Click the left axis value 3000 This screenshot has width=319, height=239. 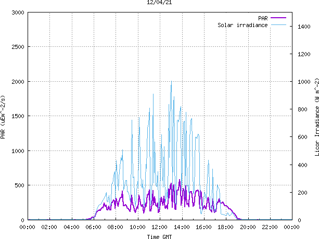[x=18, y=12]
